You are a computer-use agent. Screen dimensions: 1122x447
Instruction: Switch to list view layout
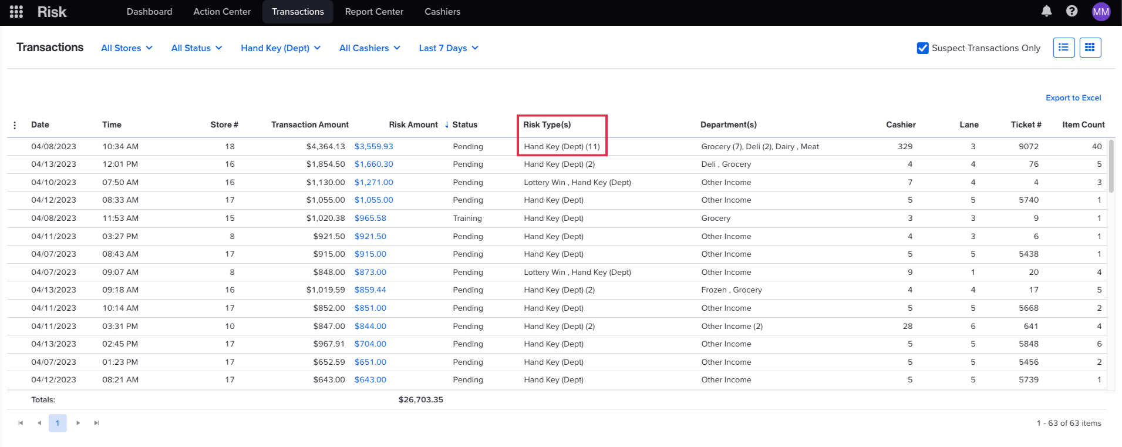(1063, 48)
